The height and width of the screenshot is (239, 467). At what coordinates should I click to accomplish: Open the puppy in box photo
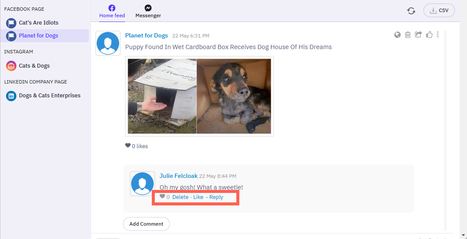click(234, 96)
